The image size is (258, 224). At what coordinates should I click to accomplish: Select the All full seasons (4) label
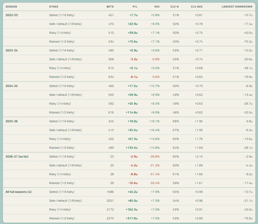(18, 192)
